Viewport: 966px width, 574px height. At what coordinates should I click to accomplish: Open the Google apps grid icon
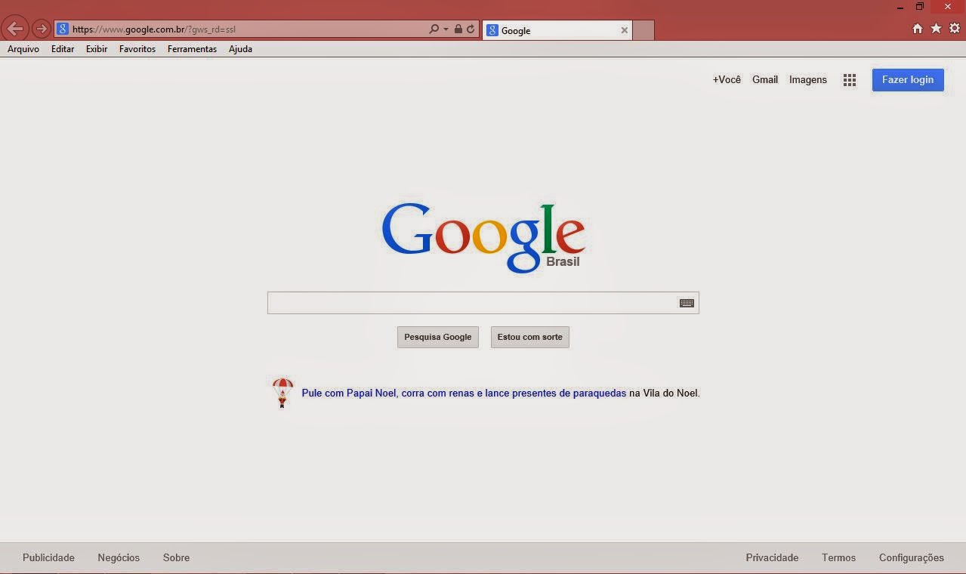[849, 79]
